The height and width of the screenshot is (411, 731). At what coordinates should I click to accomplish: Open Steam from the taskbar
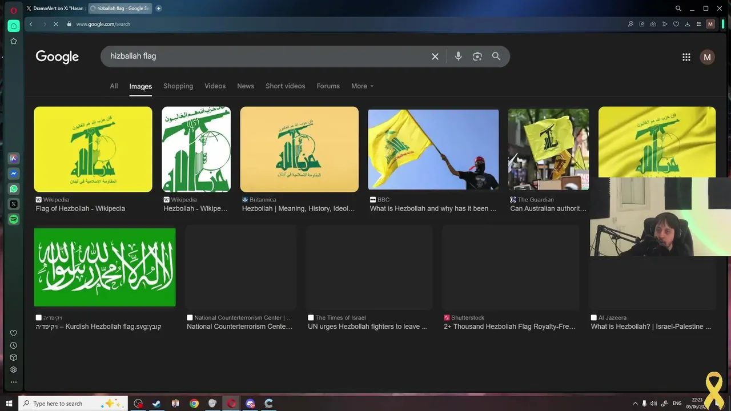(x=156, y=404)
